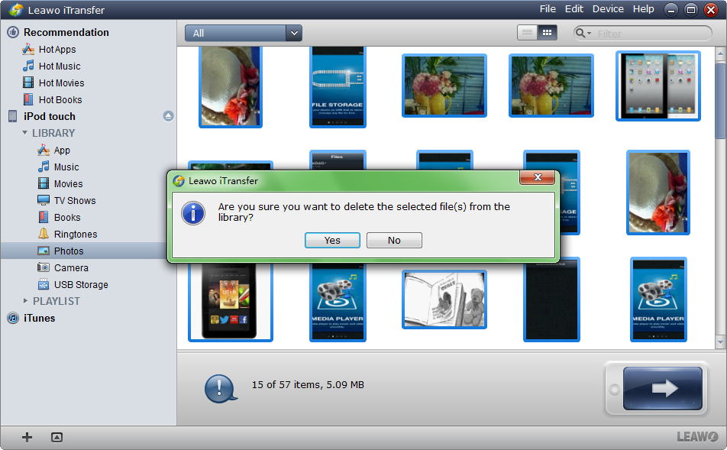Cancel deletion with No button

tap(394, 241)
